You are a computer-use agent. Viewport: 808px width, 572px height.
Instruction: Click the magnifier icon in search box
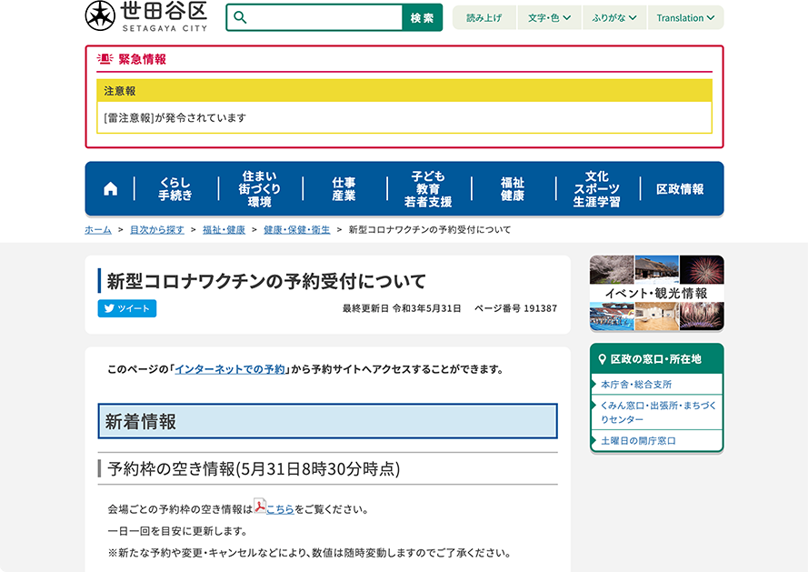(x=240, y=17)
